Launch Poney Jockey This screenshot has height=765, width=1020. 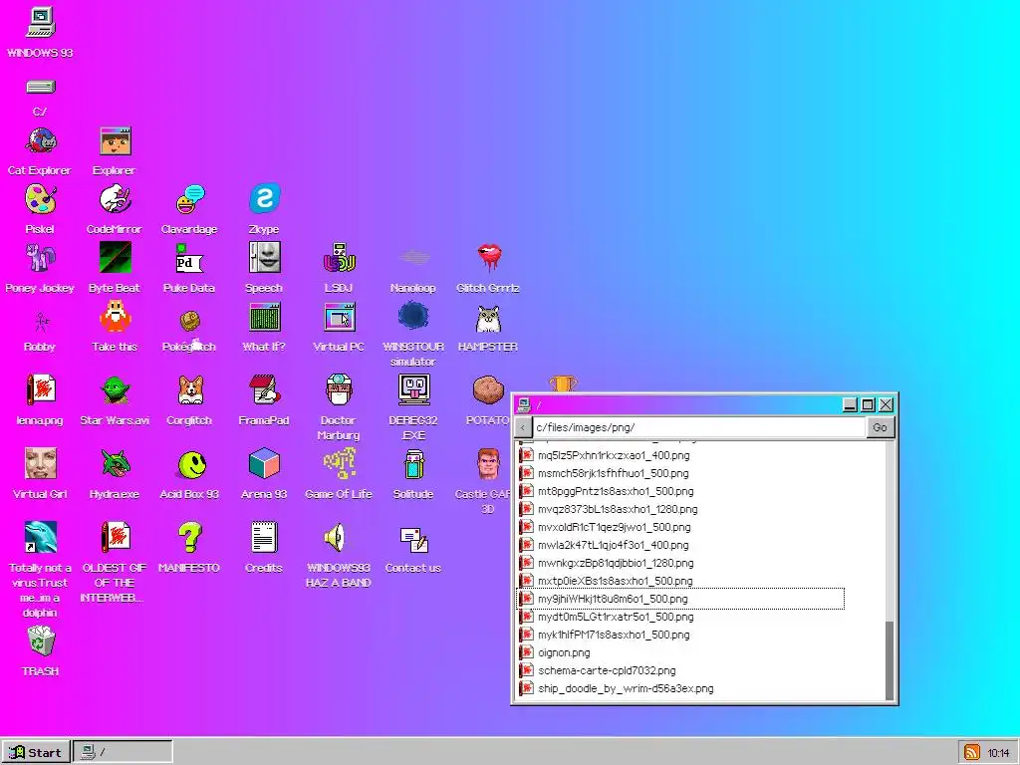pyautogui.click(x=40, y=258)
